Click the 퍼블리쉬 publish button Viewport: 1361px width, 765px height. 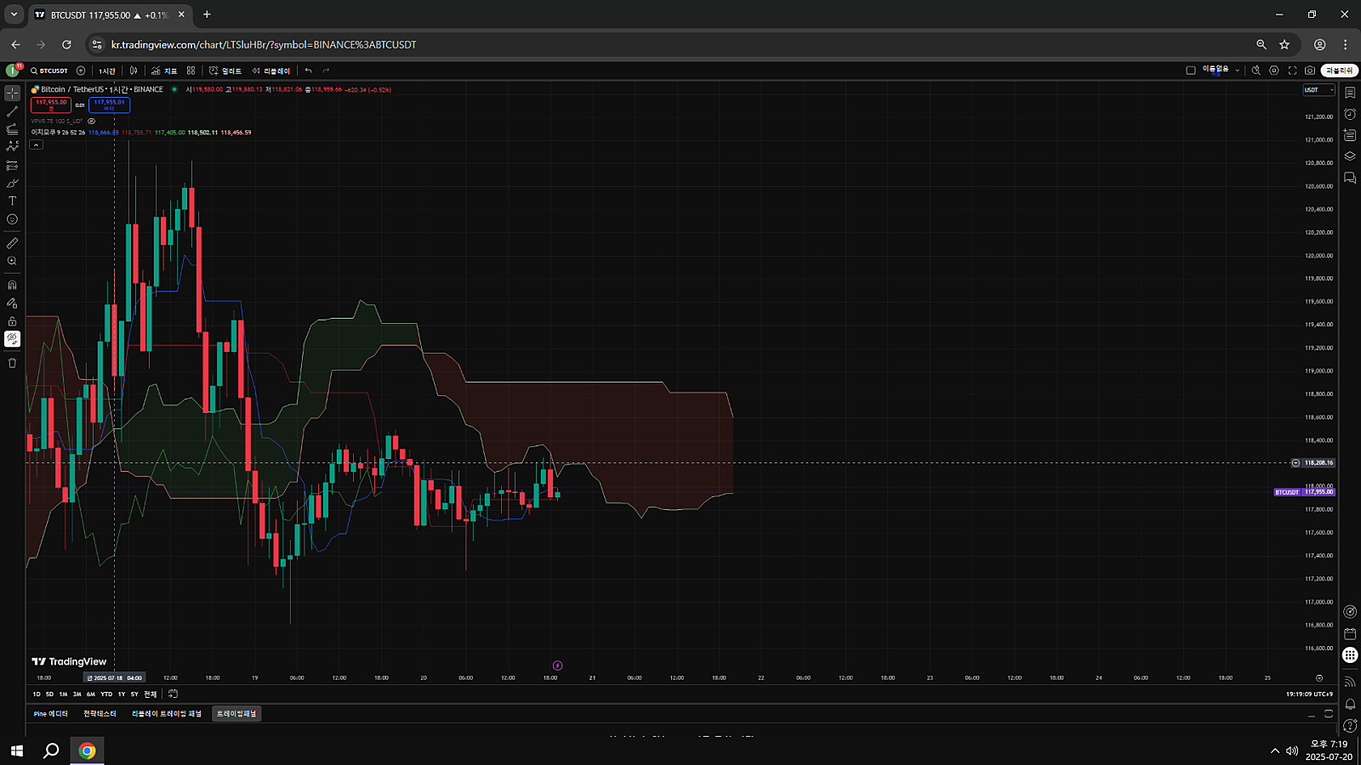(1339, 71)
